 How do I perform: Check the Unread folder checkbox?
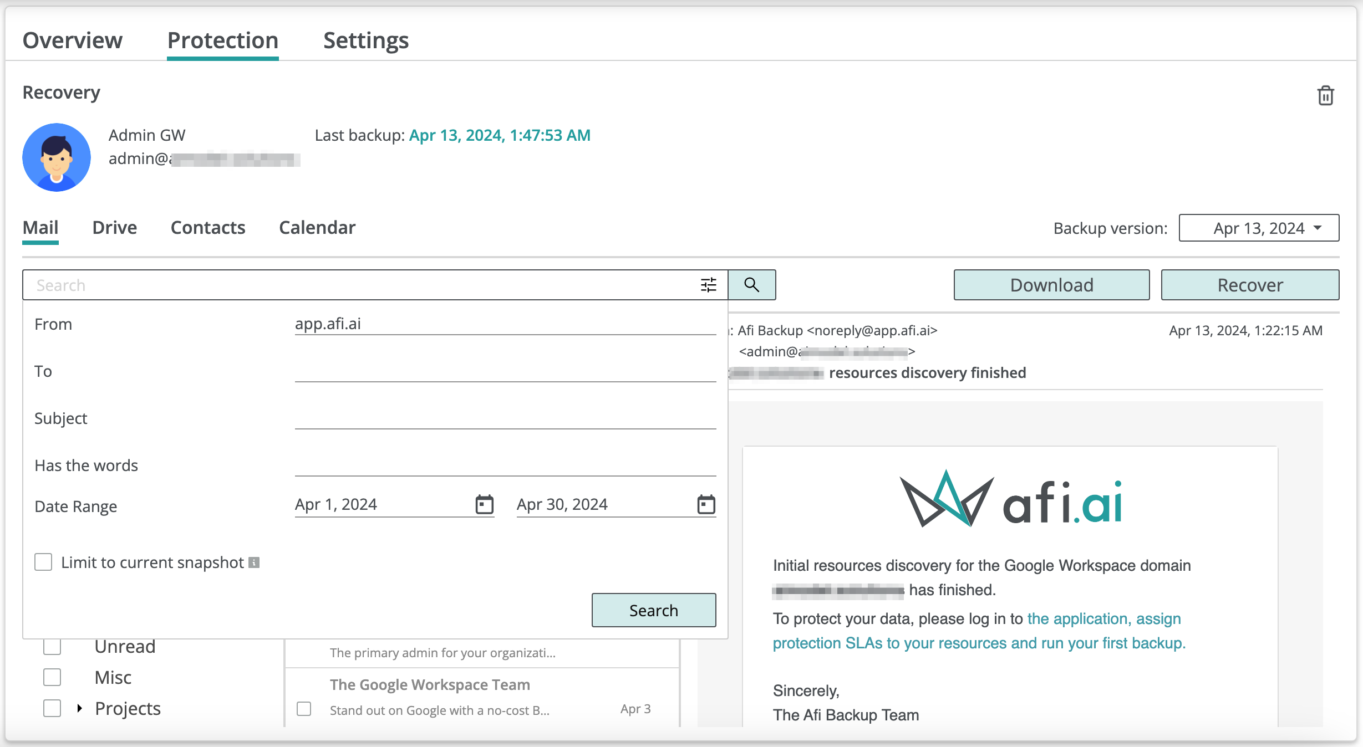click(x=52, y=647)
